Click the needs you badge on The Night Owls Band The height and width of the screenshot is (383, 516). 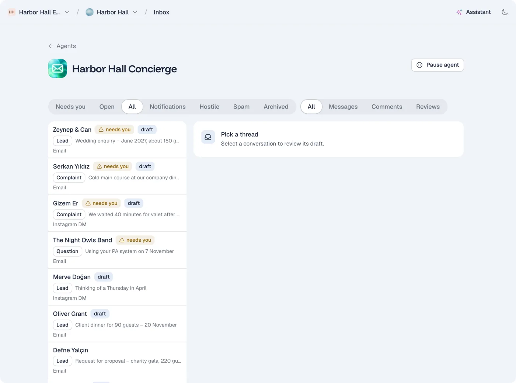[135, 240]
